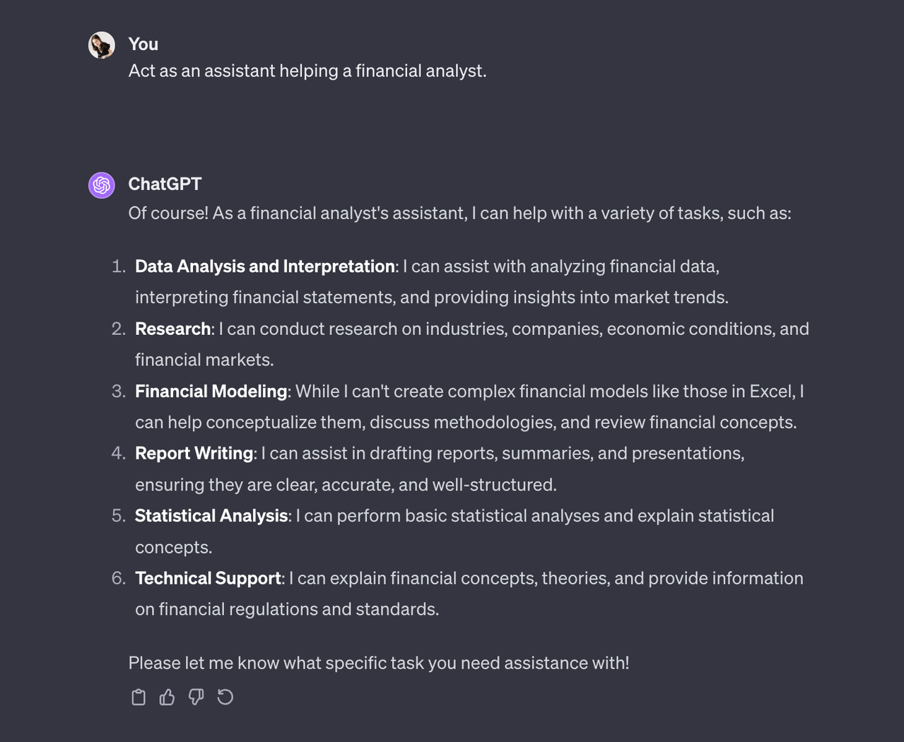Click the "ChatGPT" sender name
Image resolution: width=904 pixels, height=742 pixels.
165,184
